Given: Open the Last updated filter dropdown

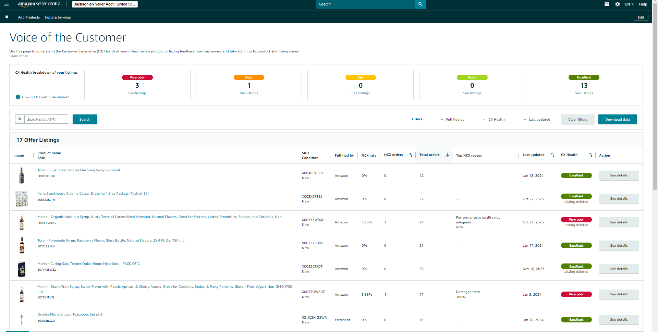Looking at the screenshot, I should coord(537,120).
